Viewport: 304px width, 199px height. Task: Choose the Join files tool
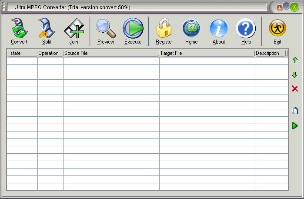click(x=74, y=31)
